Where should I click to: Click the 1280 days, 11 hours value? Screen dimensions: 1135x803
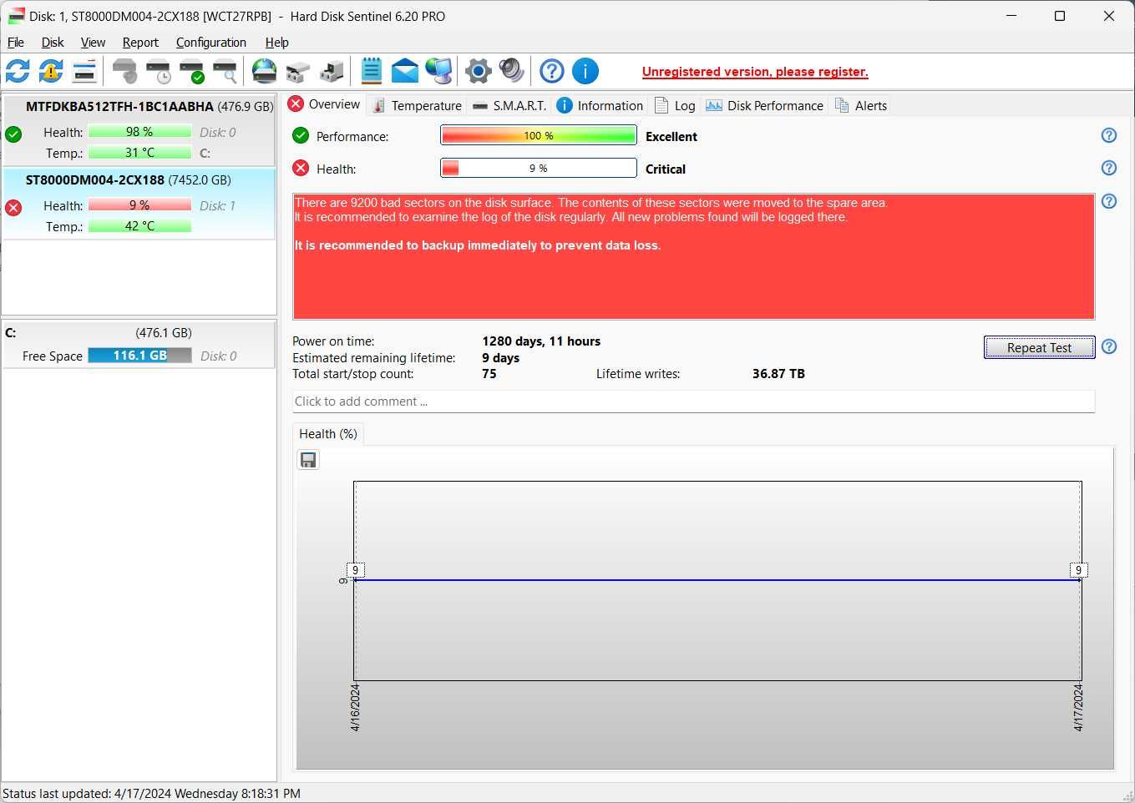pos(541,341)
